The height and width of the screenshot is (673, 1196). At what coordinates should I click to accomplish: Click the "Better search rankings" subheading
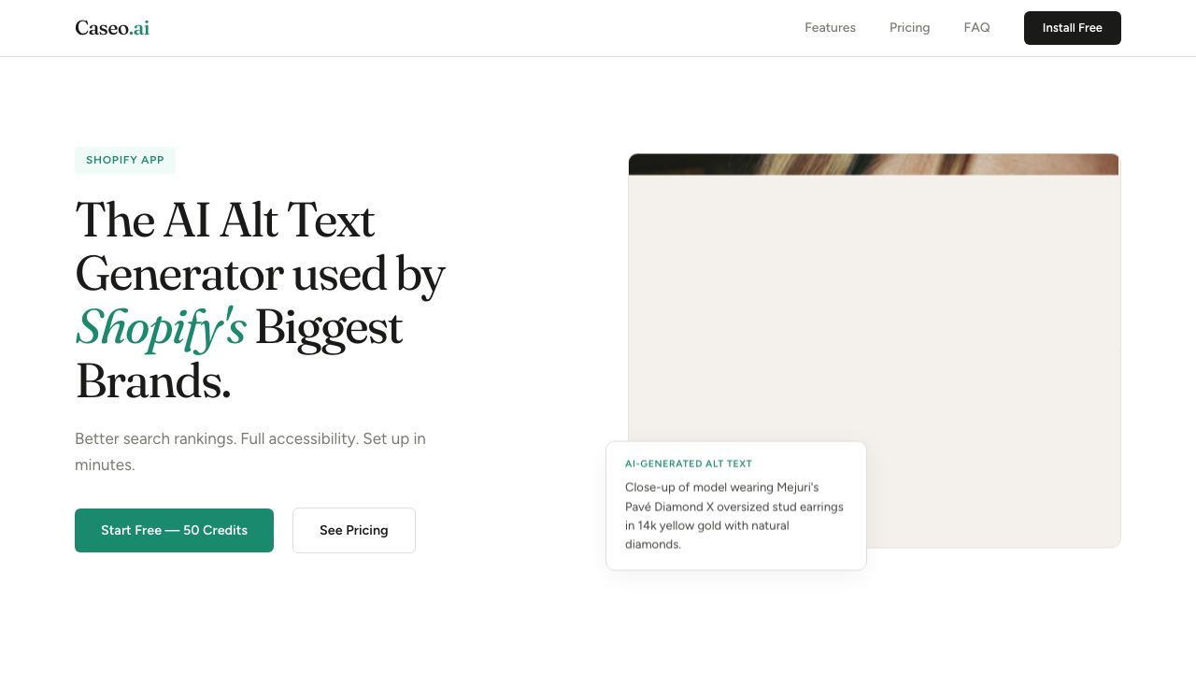pos(250,451)
